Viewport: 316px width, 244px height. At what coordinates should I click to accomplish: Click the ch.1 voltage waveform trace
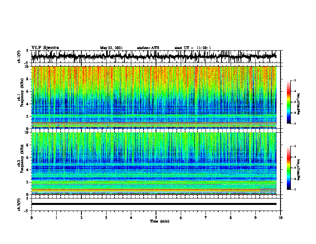tap(154, 57)
